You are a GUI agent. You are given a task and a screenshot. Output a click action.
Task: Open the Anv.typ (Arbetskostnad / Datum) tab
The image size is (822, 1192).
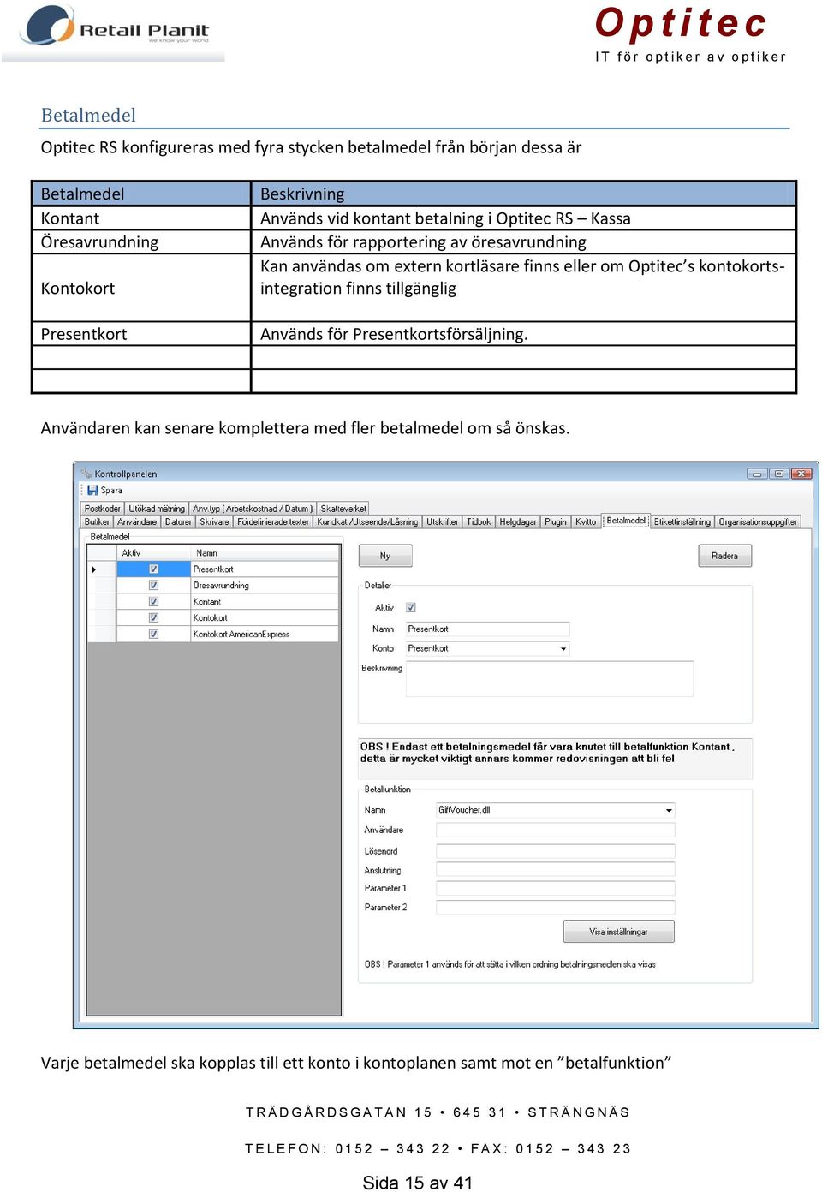click(x=252, y=509)
